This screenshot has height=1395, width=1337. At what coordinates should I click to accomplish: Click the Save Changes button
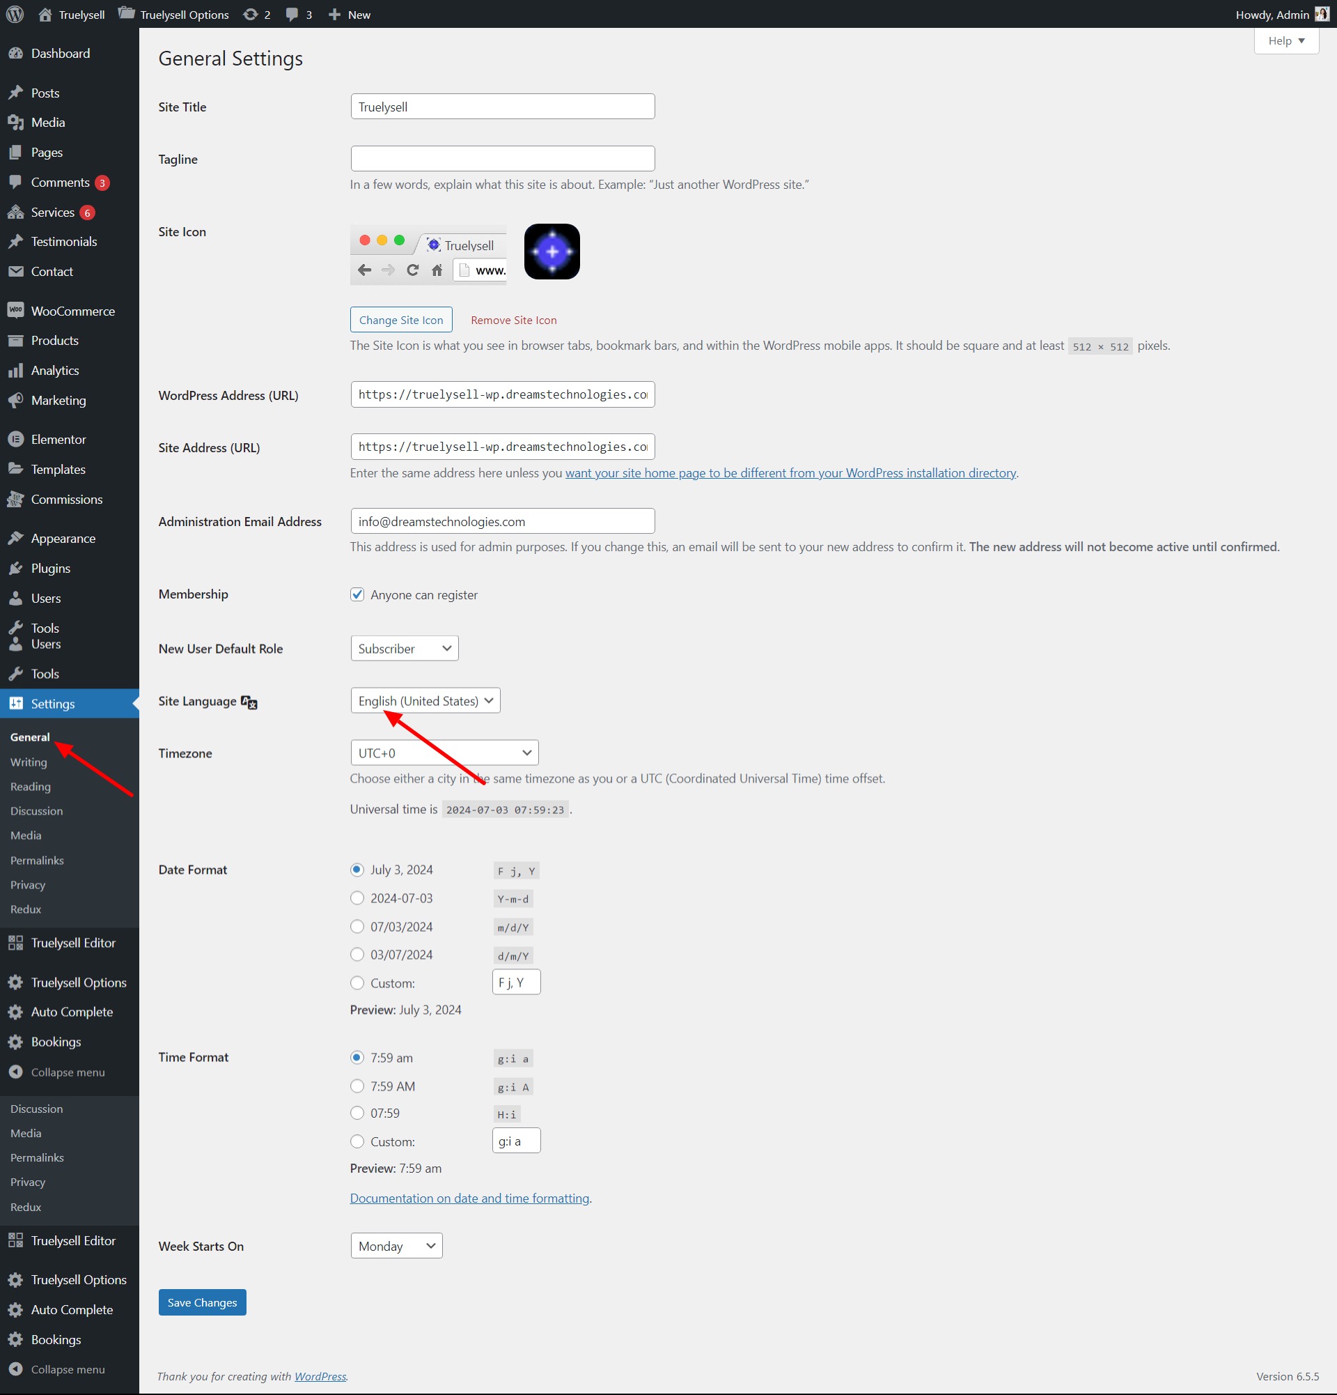pyautogui.click(x=202, y=1302)
